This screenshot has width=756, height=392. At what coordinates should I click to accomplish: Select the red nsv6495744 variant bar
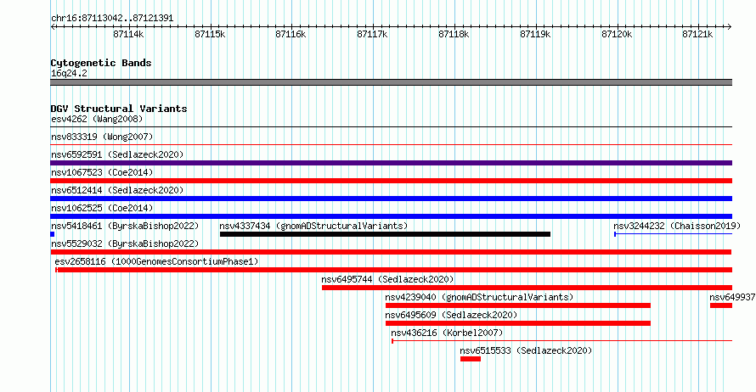click(527, 288)
